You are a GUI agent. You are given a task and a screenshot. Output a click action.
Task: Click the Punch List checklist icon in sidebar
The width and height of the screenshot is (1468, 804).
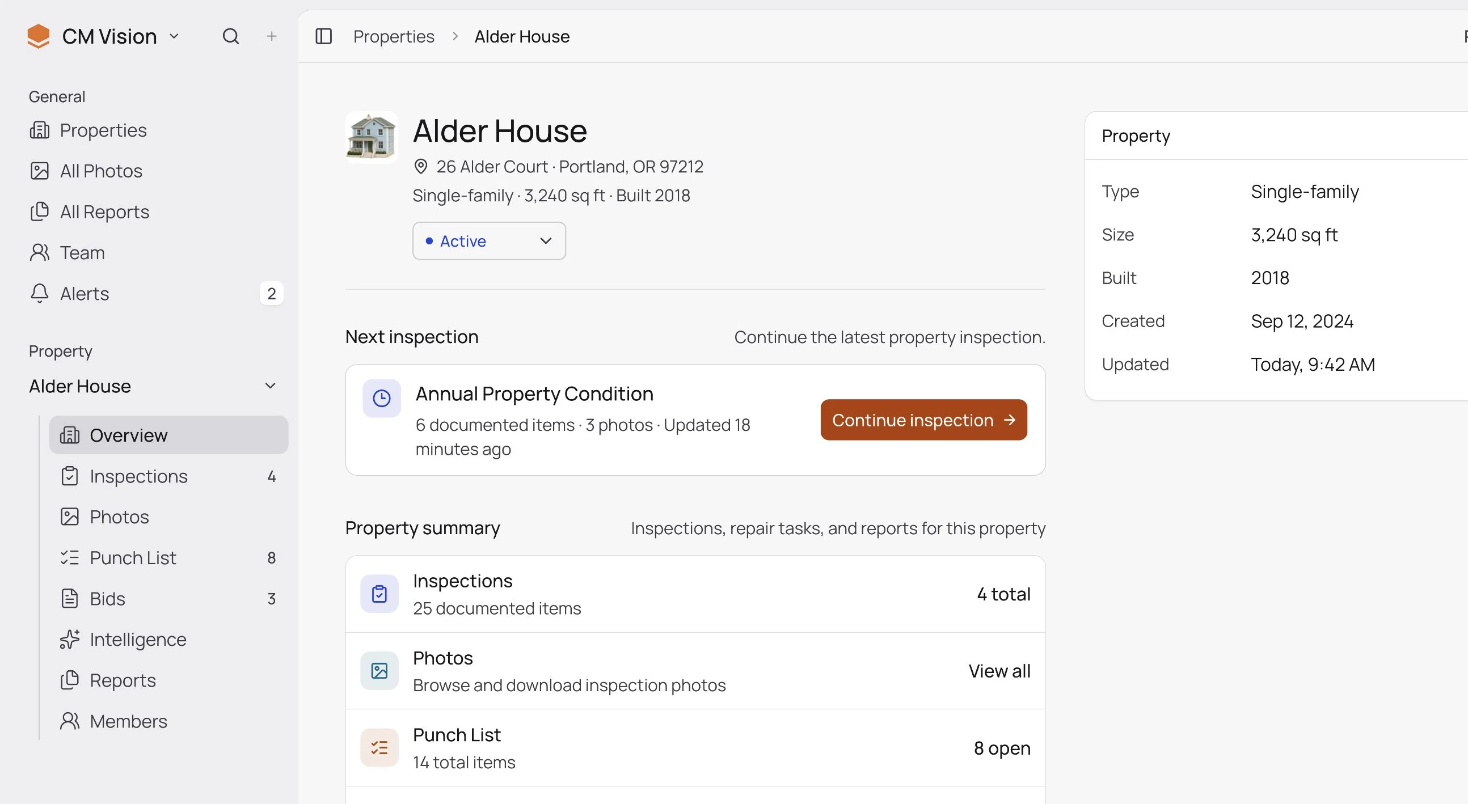70,557
